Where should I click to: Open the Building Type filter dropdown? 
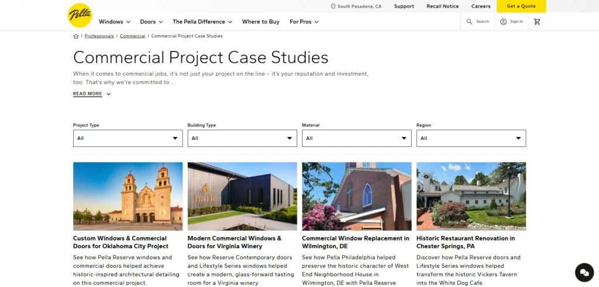point(242,138)
